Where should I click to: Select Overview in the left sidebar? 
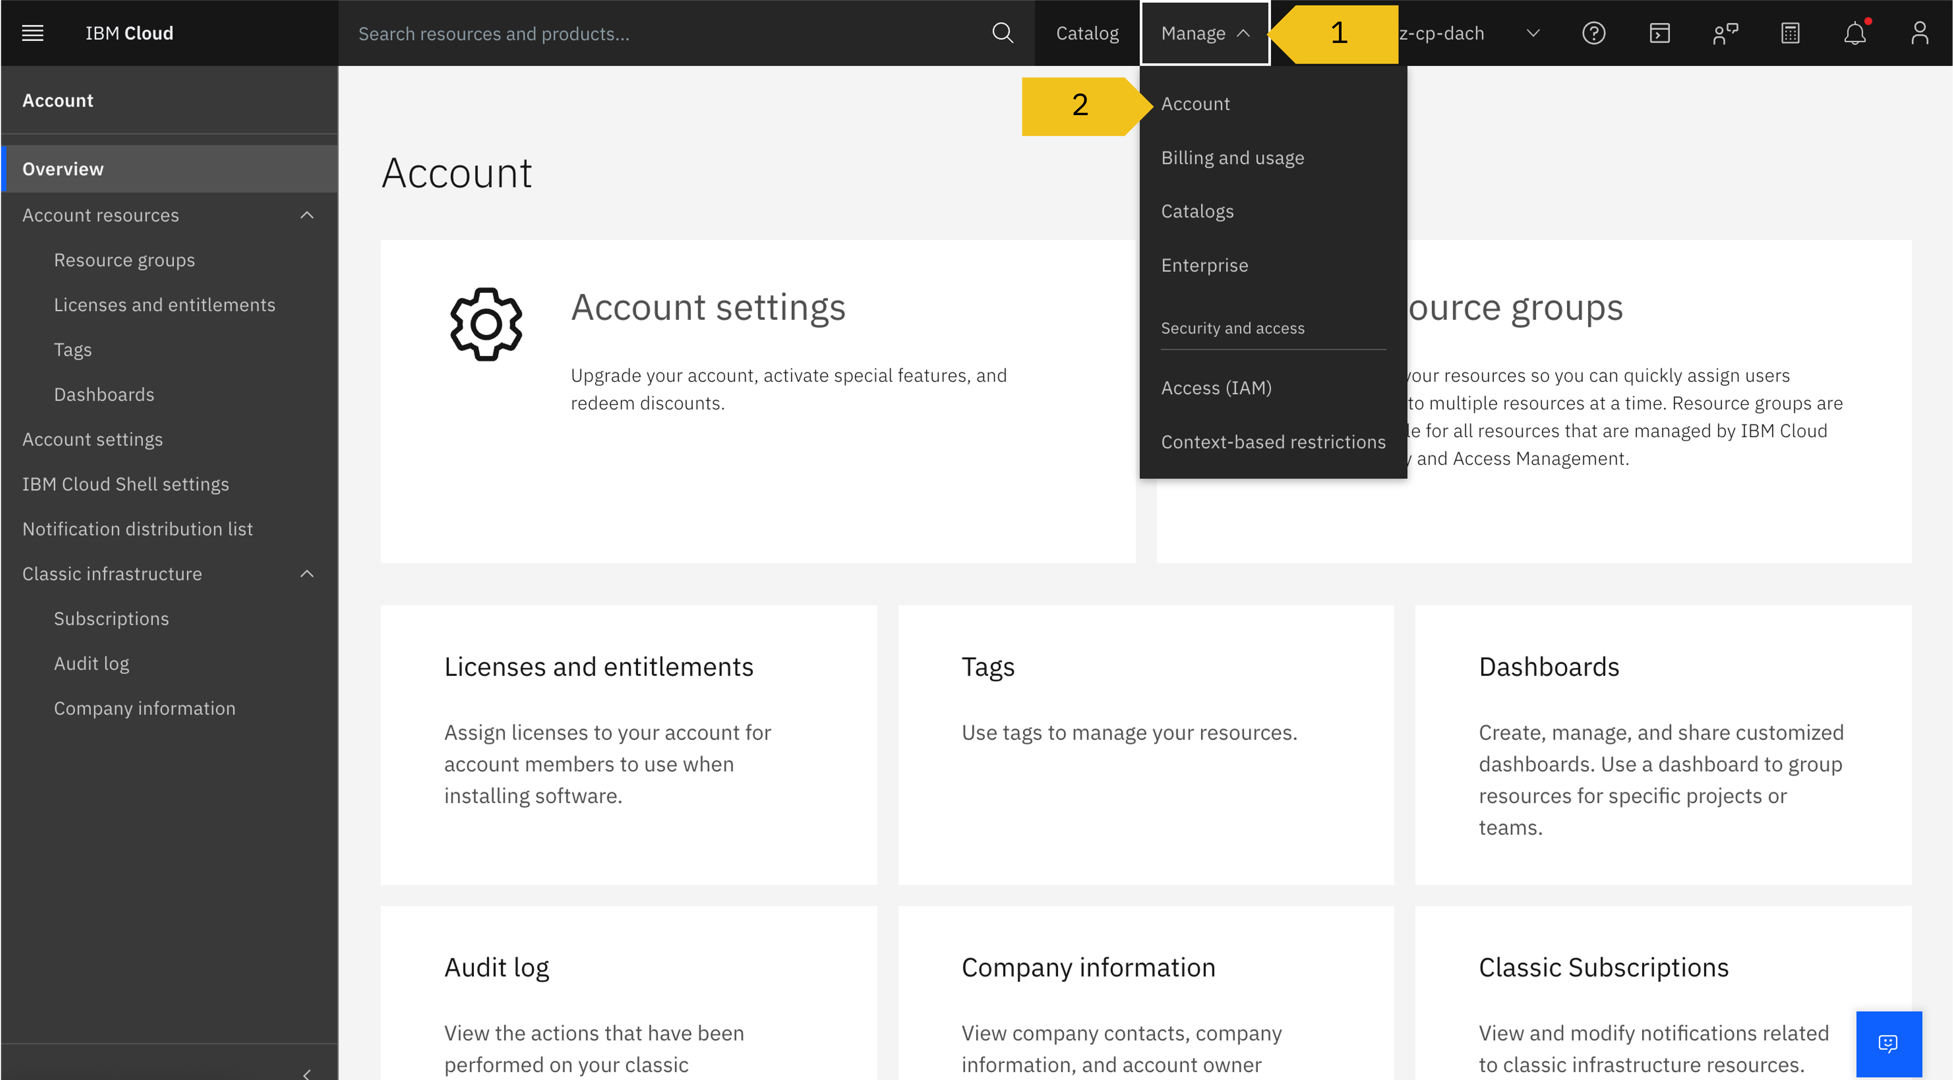point(63,168)
